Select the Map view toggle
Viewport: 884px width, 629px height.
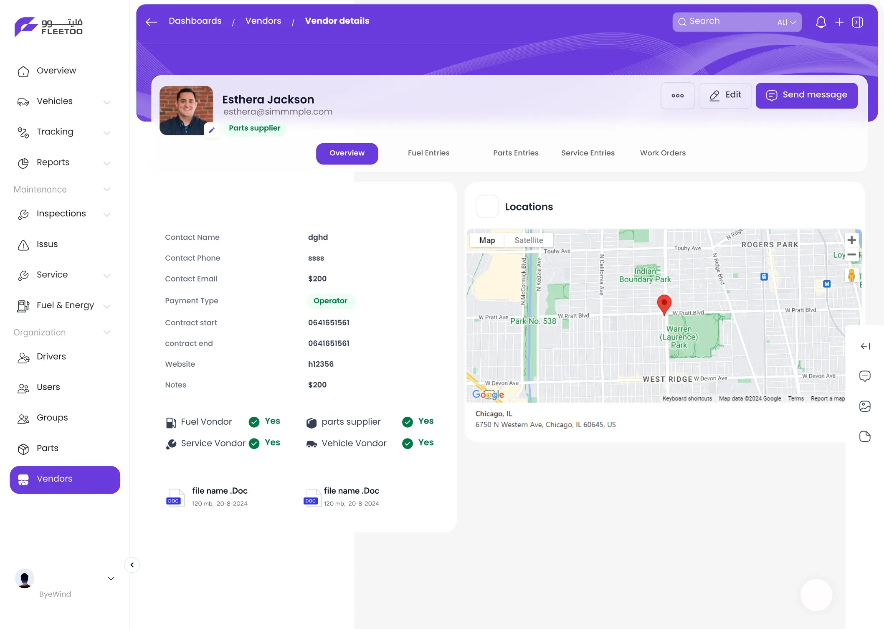tap(487, 240)
